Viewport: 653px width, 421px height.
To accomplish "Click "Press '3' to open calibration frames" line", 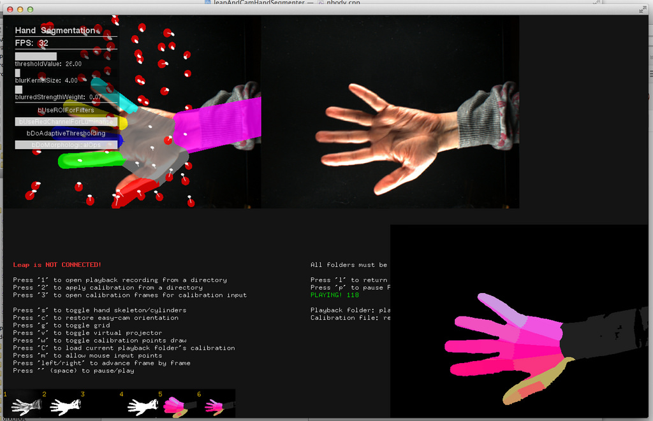I will point(130,295).
